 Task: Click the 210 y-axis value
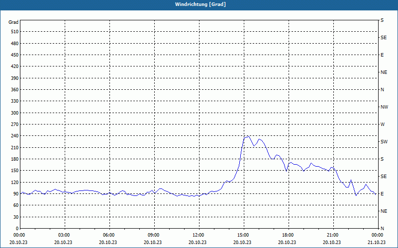point(15,147)
